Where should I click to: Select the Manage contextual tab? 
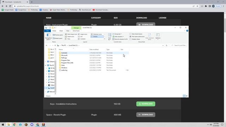pos(76,28)
